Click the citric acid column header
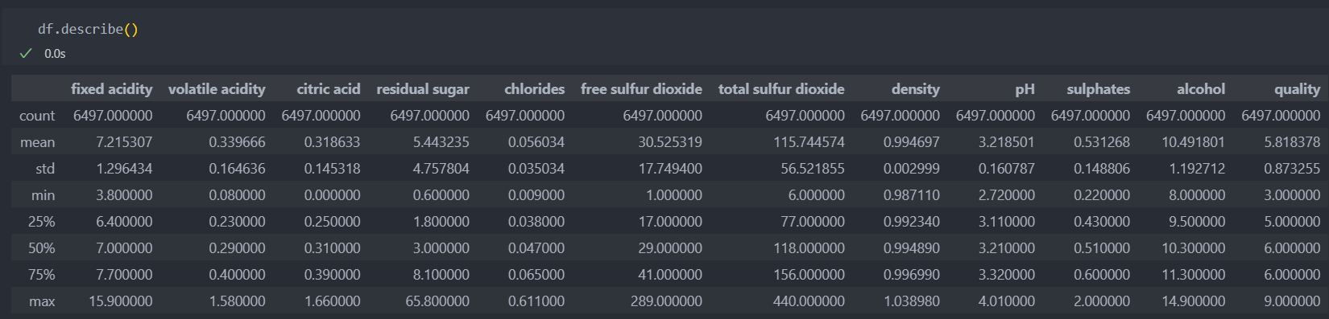This screenshot has width=1329, height=319. (329, 89)
